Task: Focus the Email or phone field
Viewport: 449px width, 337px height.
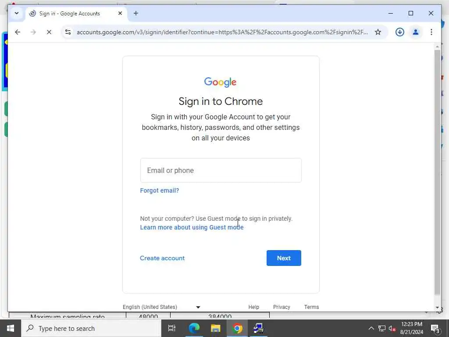Action: tap(221, 170)
